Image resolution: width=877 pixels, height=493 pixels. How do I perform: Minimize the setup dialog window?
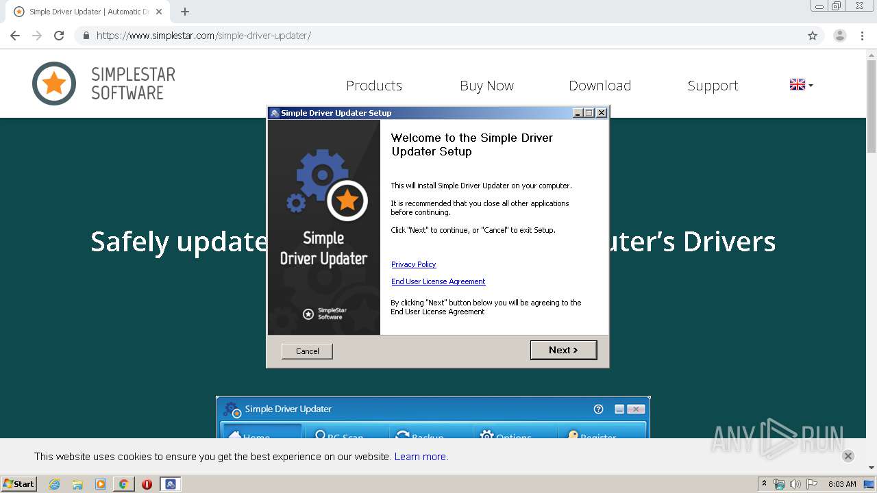pyautogui.click(x=578, y=113)
